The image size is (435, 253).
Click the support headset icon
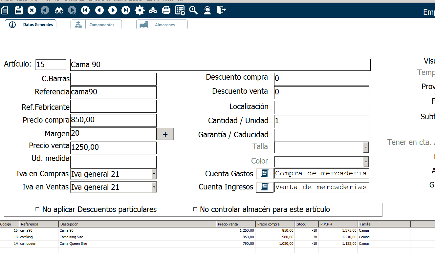(x=207, y=10)
